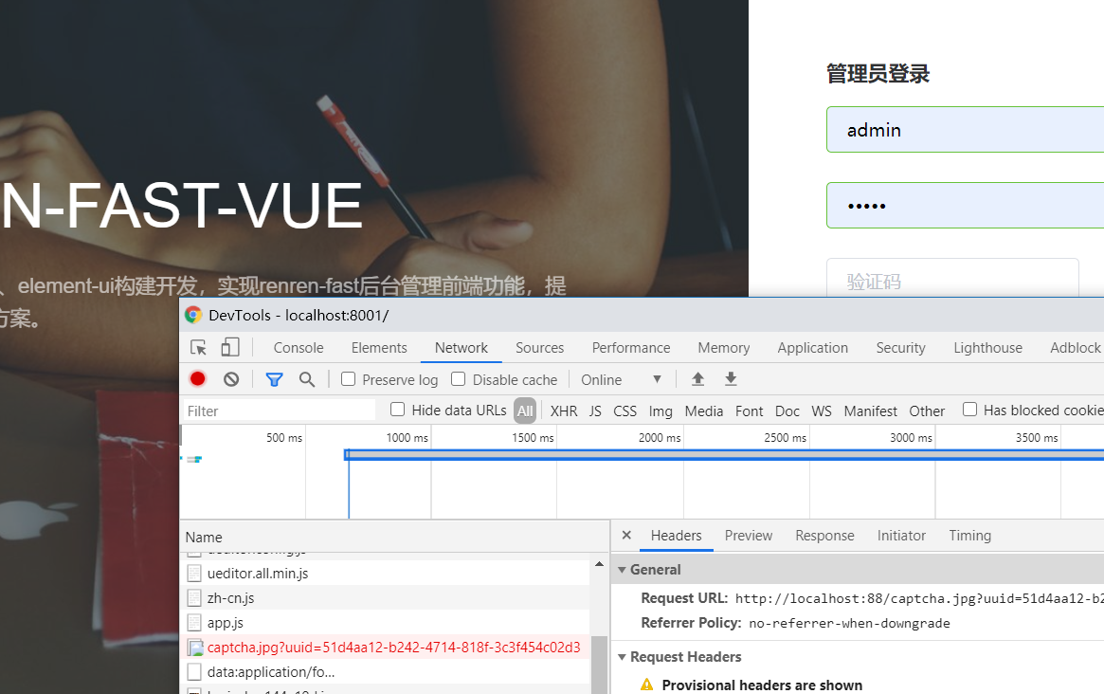Filter requests by XHR
1104x694 pixels.
(563, 411)
